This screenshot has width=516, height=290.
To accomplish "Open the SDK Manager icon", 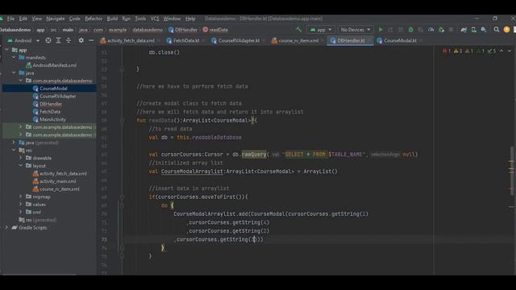I will pos(484,30).
